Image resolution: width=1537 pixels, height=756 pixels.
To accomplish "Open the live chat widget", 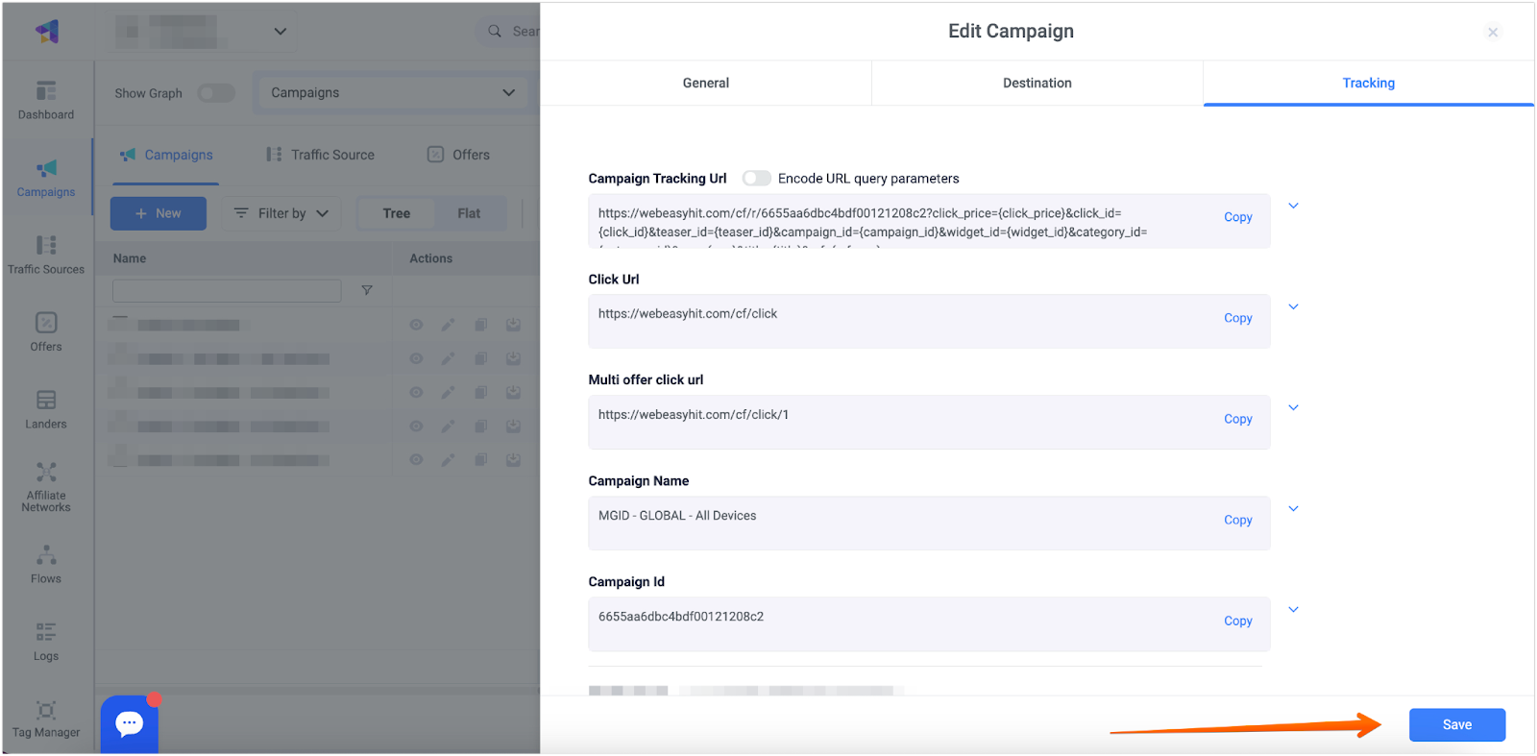I will point(130,723).
